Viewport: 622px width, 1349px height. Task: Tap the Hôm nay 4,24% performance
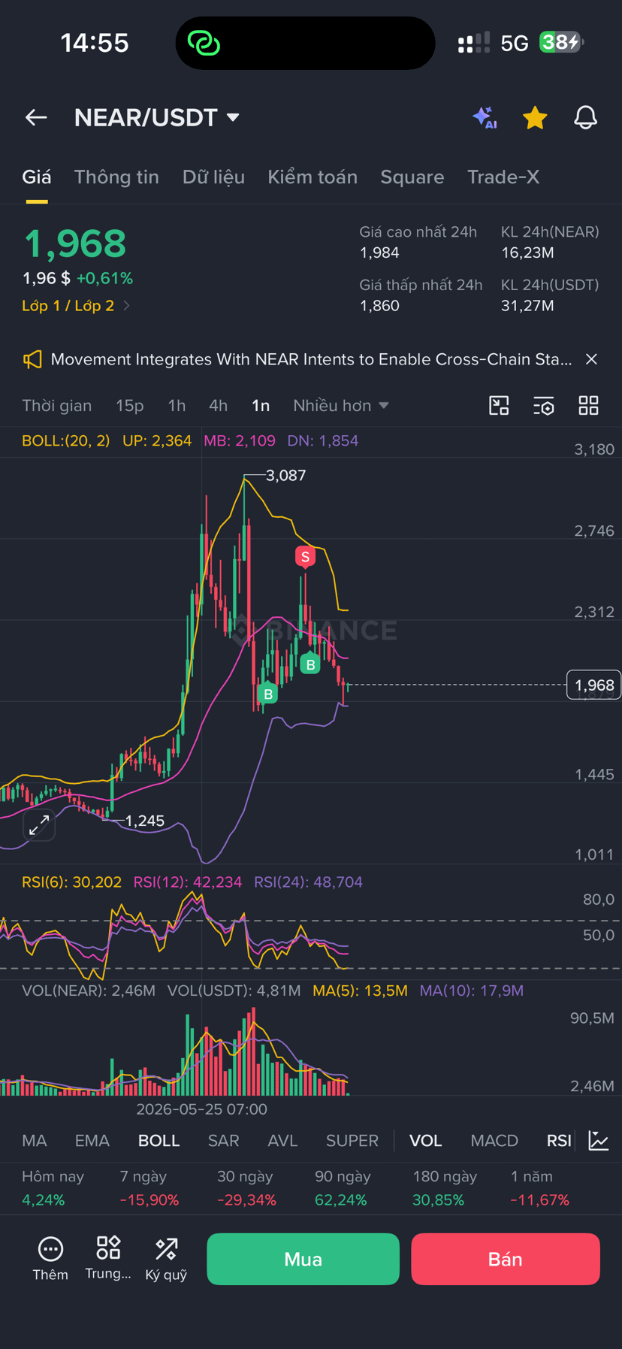(x=53, y=1188)
